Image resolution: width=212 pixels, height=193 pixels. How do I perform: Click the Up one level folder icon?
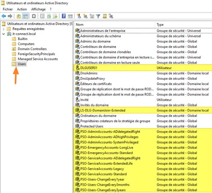[x=19, y=16]
